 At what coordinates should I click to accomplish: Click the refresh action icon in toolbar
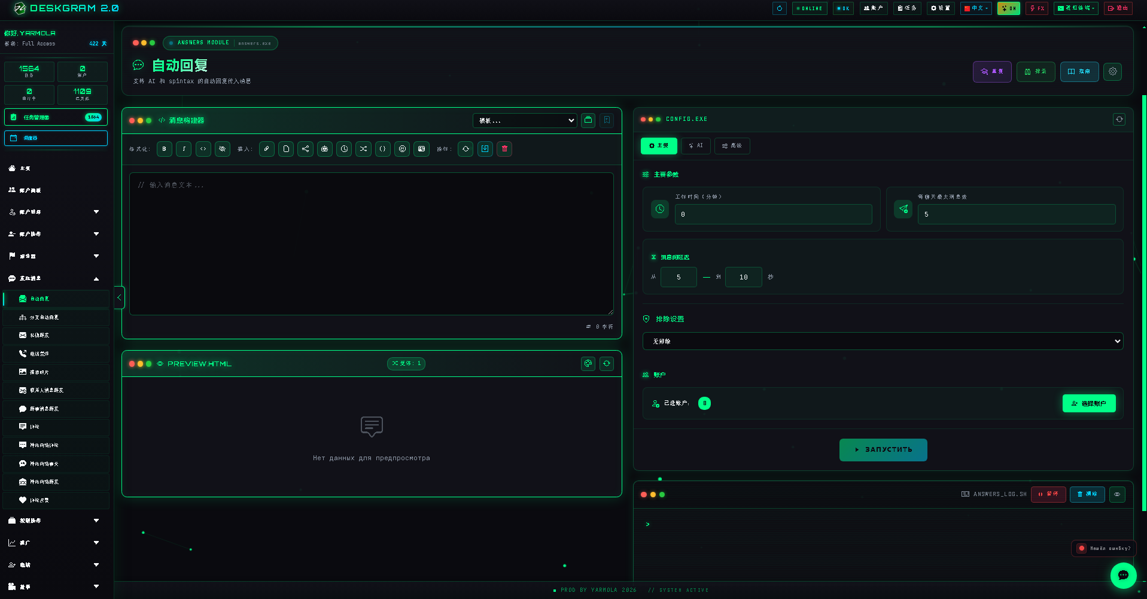[466, 149]
